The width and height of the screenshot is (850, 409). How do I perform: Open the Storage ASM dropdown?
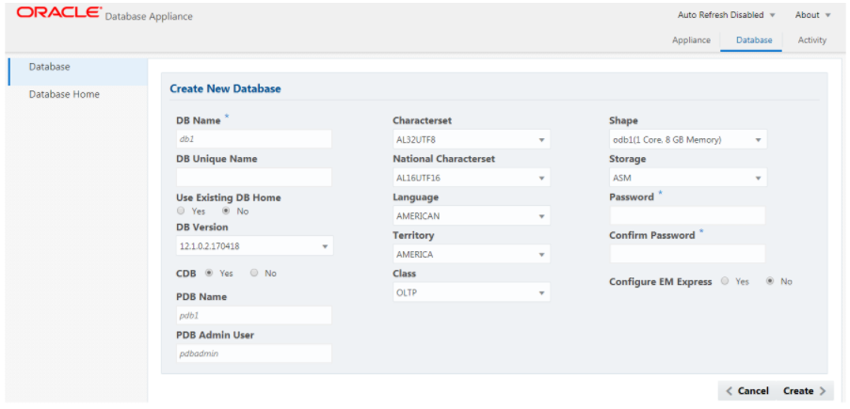click(x=688, y=178)
